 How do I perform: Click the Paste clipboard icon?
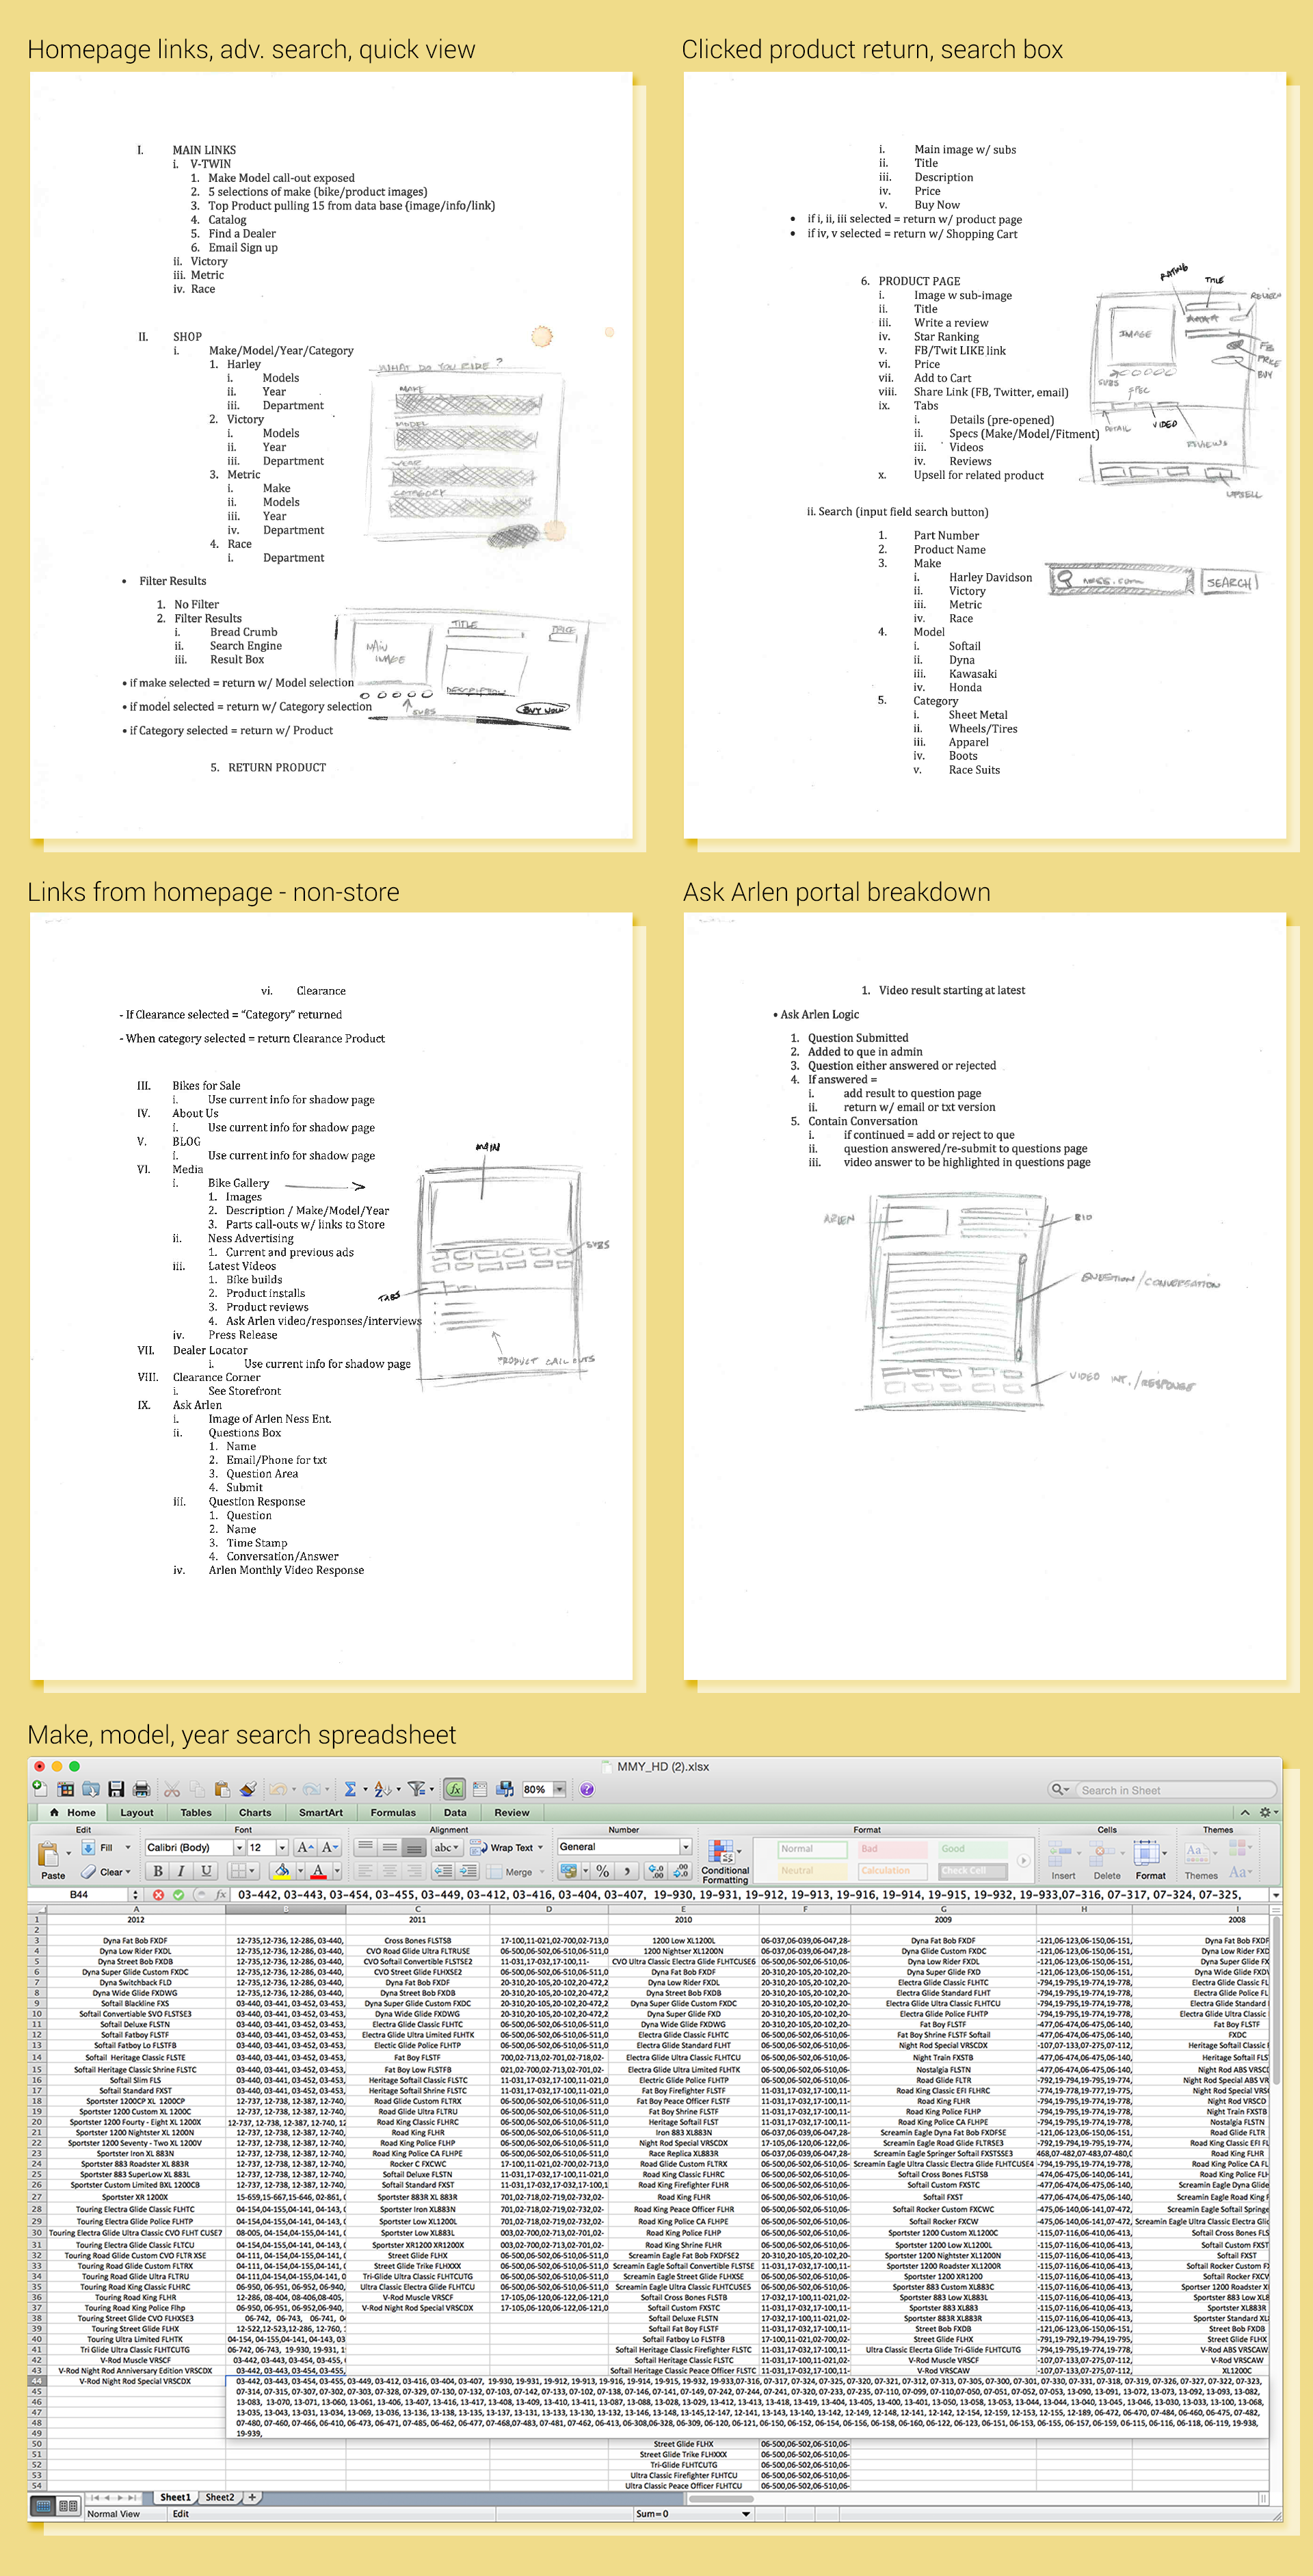click(x=50, y=1853)
